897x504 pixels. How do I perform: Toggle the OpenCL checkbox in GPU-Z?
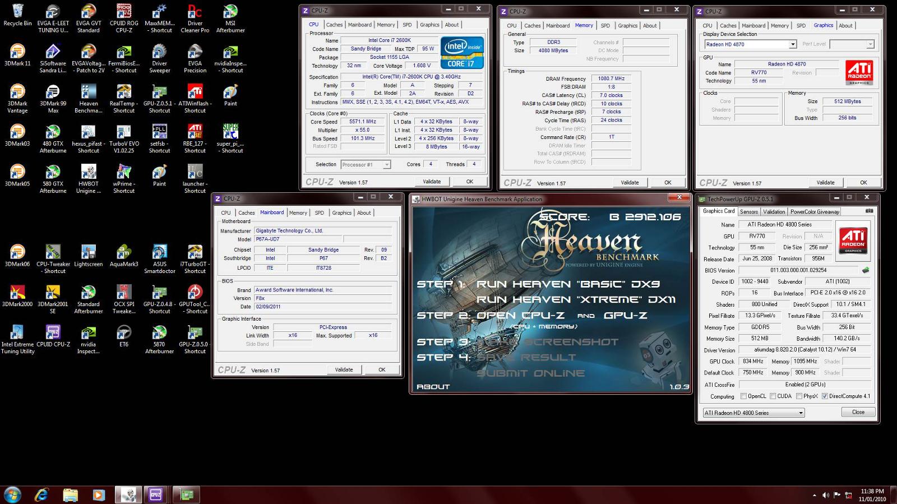pos(743,396)
